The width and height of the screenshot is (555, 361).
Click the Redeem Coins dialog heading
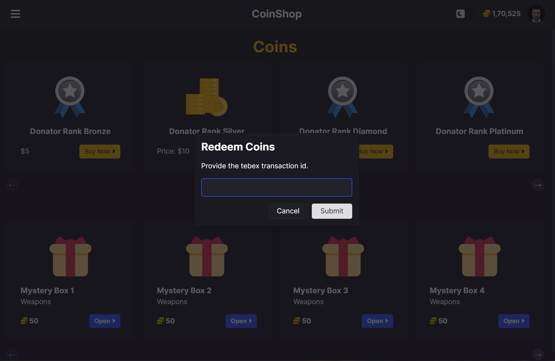[238, 147]
